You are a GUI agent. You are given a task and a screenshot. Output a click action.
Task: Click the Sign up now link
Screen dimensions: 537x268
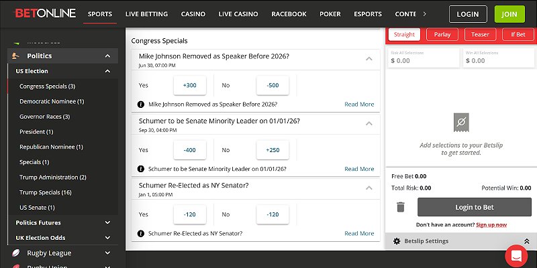491,224
